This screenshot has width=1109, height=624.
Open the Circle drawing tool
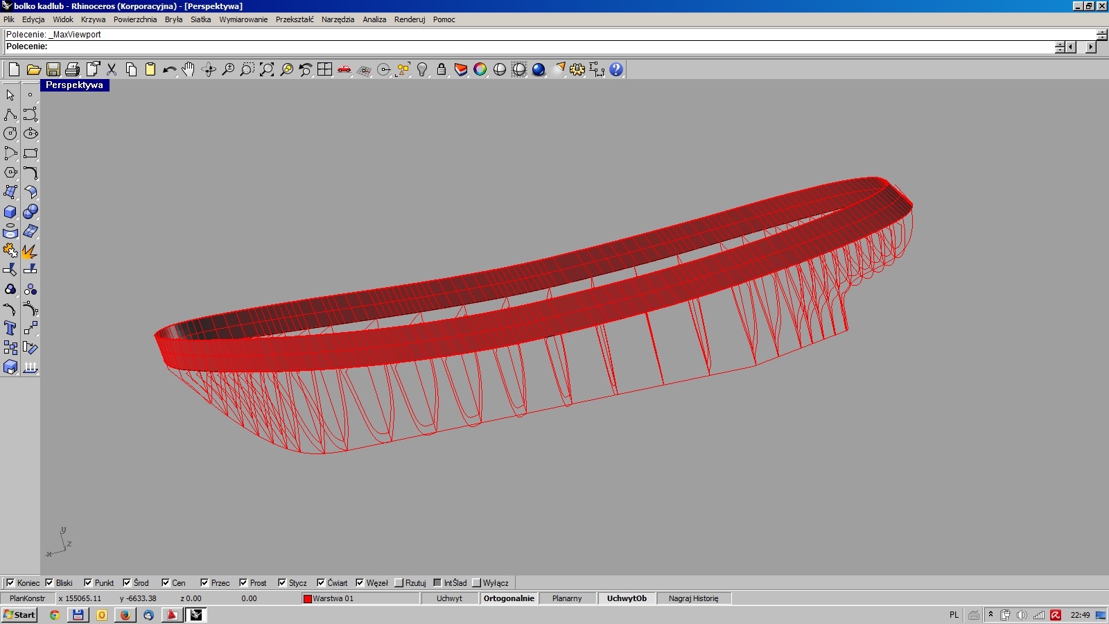pyautogui.click(x=10, y=134)
